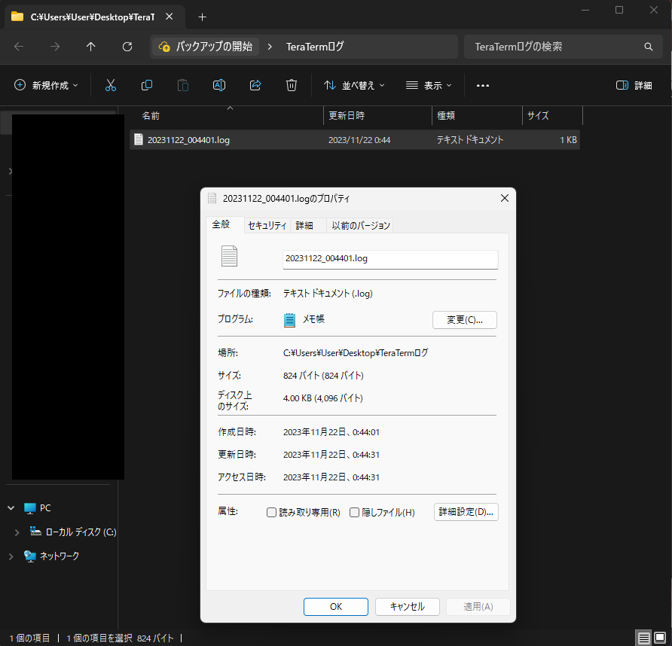This screenshot has height=646, width=672.
Task: Refresh the TeraTermログ folder view
Action: tap(127, 46)
